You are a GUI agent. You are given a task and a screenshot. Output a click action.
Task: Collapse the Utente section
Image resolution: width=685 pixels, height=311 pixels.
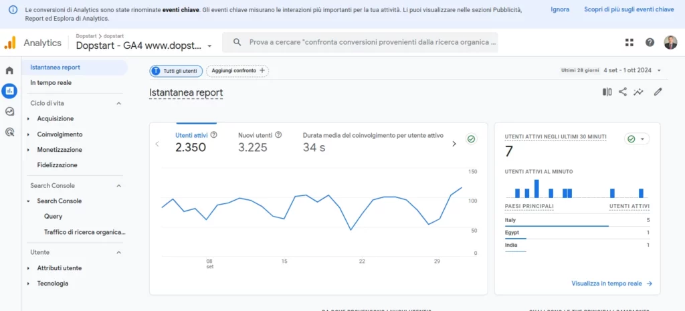point(118,252)
